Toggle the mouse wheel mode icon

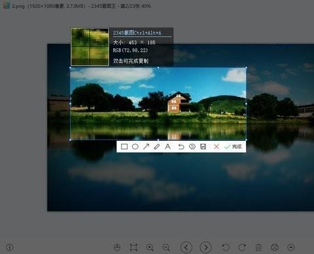[117, 247]
